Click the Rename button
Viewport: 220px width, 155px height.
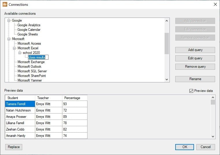click(x=195, y=79)
